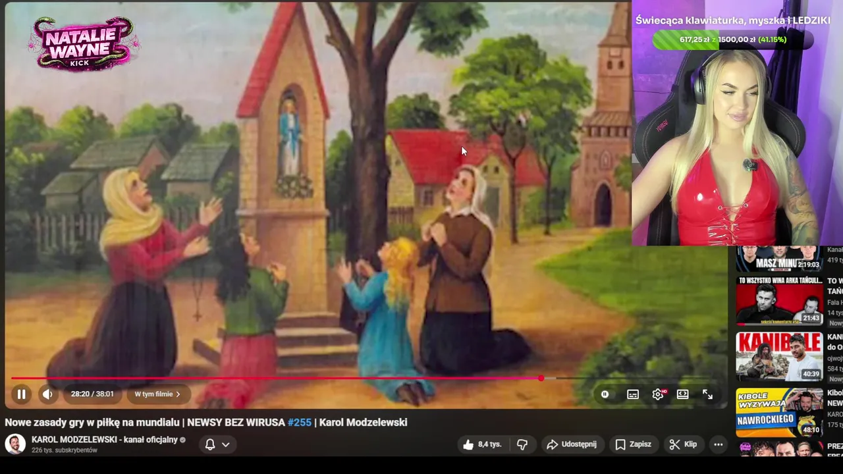Pause the video playback
The width and height of the screenshot is (843, 474).
pyautogui.click(x=21, y=394)
